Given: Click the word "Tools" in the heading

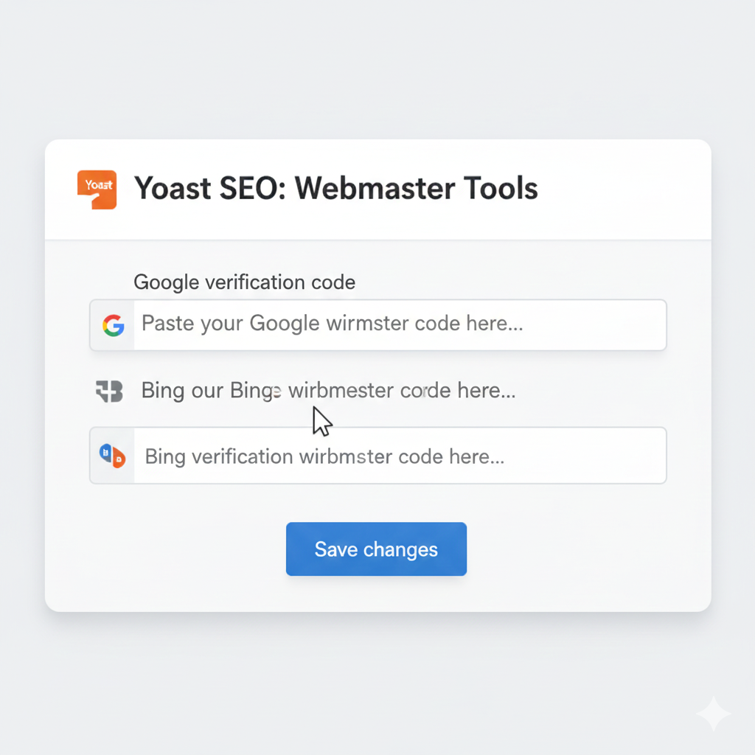Looking at the screenshot, I should (x=501, y=189).
